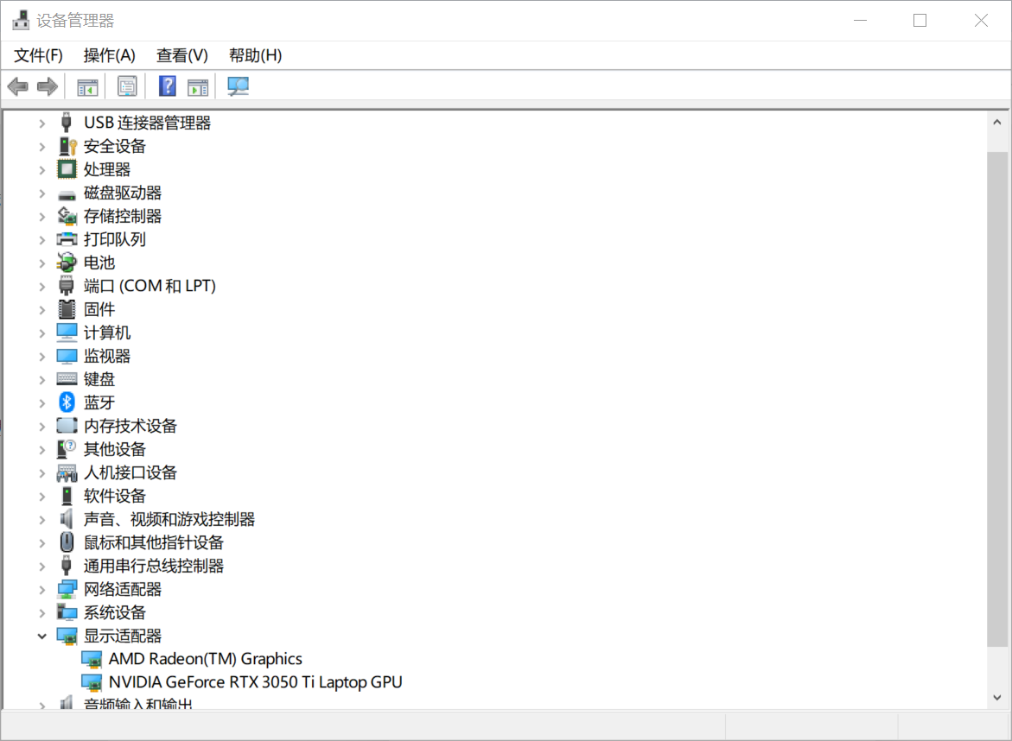Select the AMD Radeon(TM) Graphics adapter icon
The image size is (1012, 741).
point(92,659)
